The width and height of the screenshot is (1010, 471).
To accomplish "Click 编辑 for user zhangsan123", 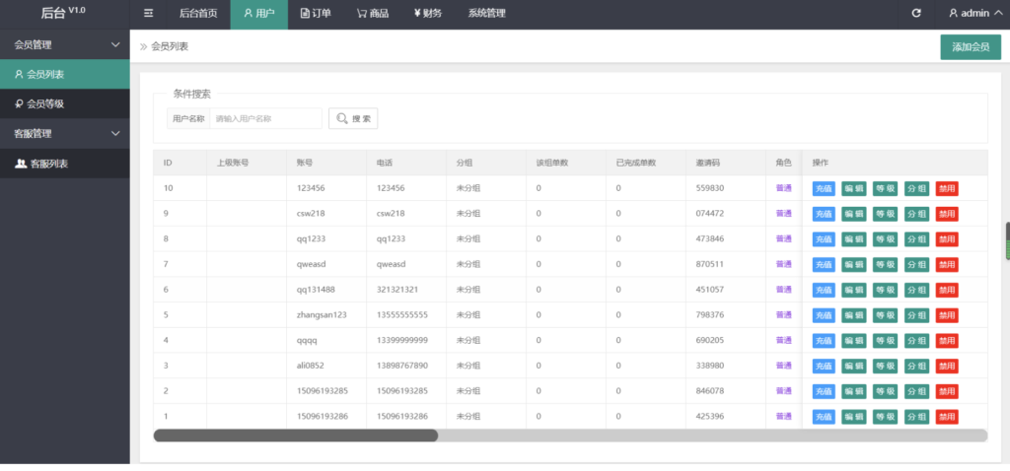I will tap(854, 315).
